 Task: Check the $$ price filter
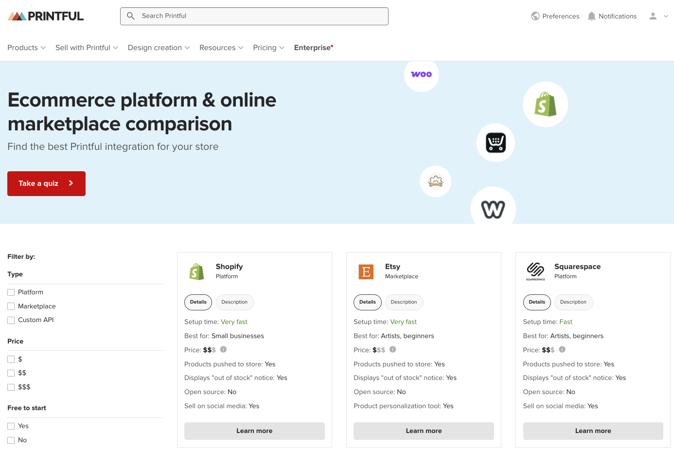click(x=11, y=373)
